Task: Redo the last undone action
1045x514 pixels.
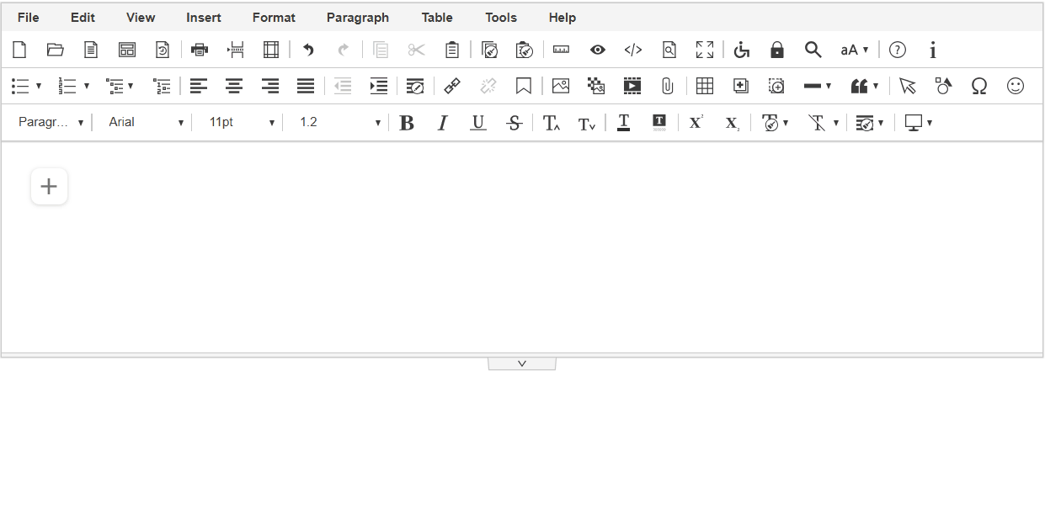Action: point(344,50)
